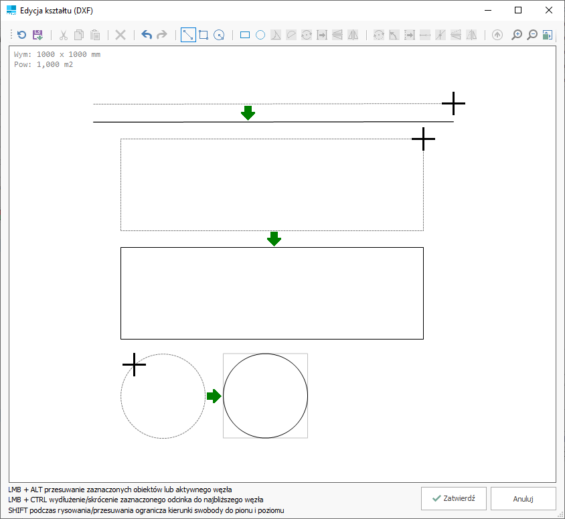Click the window resize grip corner
Image resolution: width=565 pixels, height=519 pixels.
point(560,515)
